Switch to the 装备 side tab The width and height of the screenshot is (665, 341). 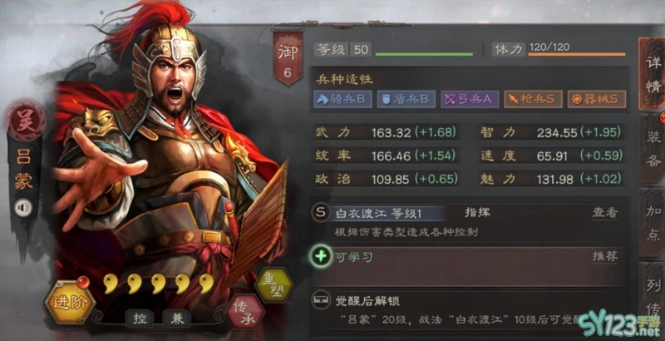(653, 148)
